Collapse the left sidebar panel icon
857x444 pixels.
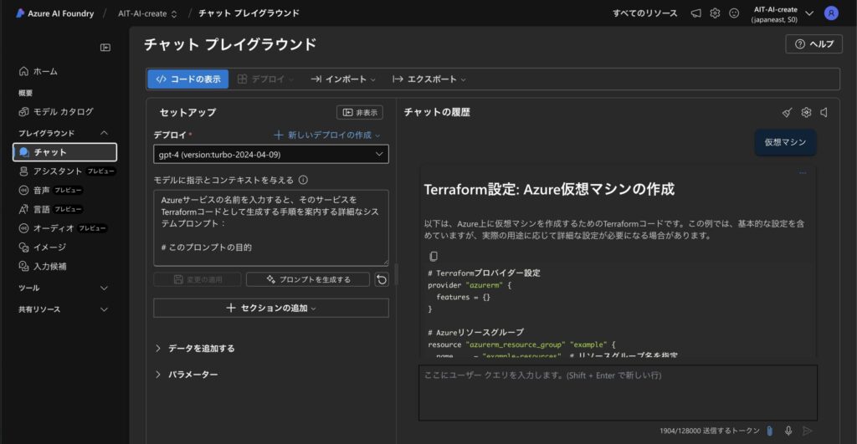(x=105, y=48)
